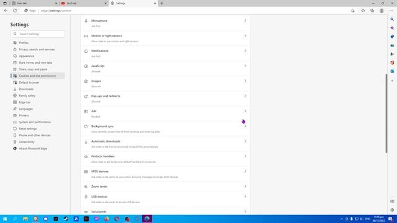Click the Automatic downloads icon
Image resolution: width=397 pixels, height=223 pixels.
[86, 142]
